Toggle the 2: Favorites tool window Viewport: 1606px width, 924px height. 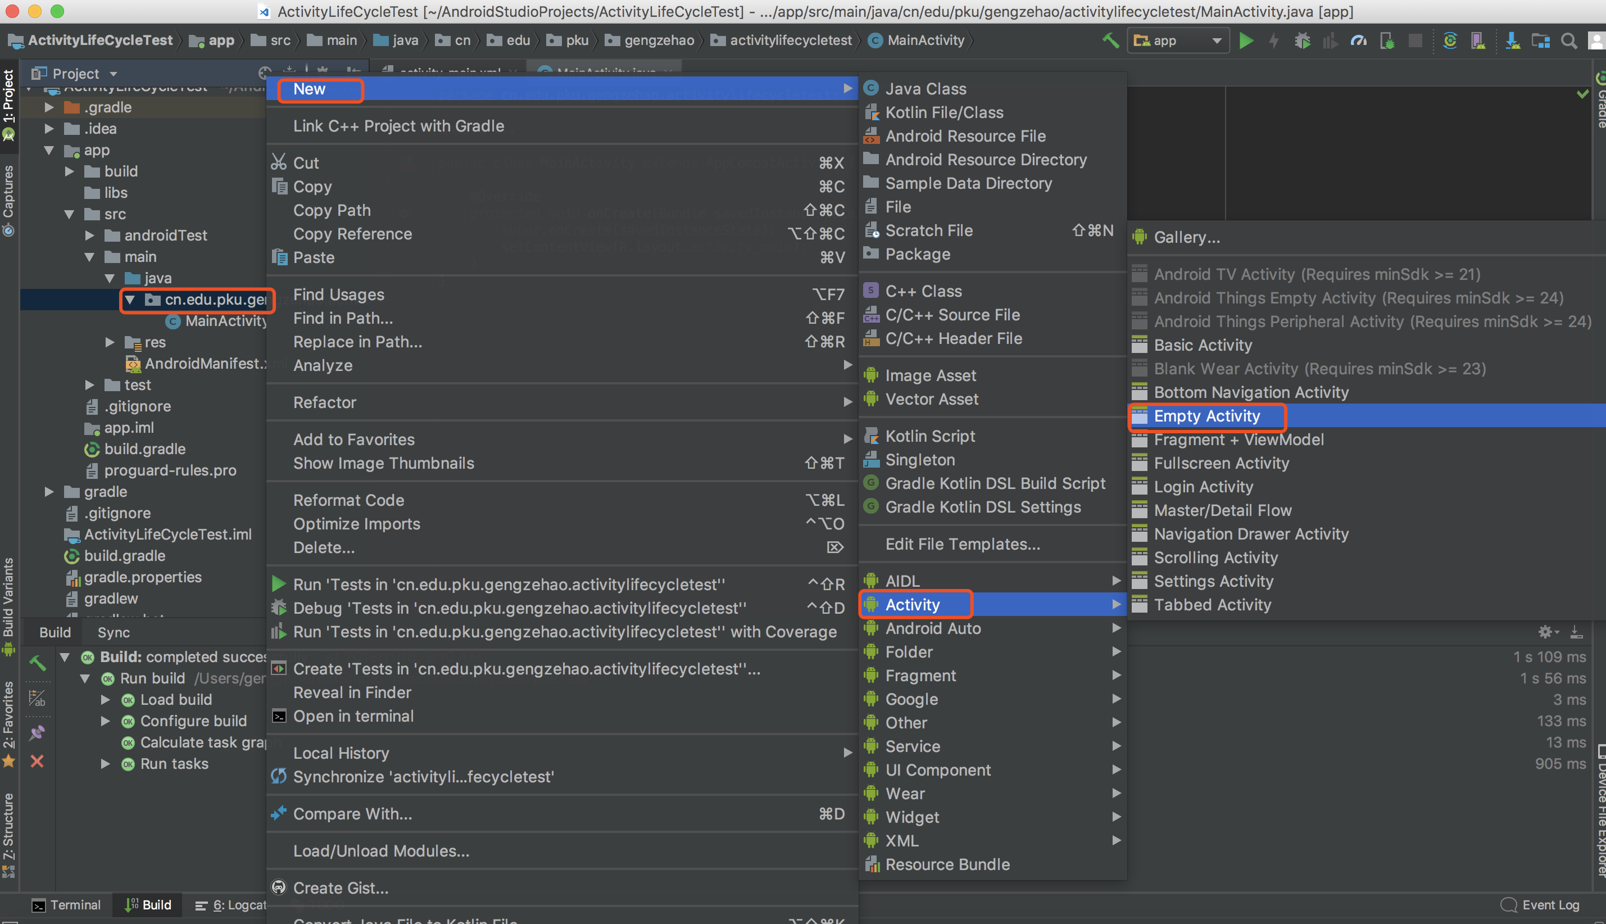(x=8, y=724)
